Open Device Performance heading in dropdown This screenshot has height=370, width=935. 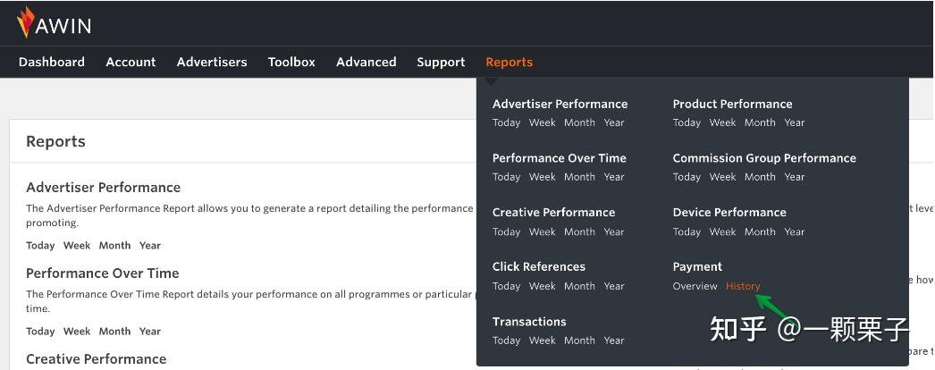tap(729, 213)
